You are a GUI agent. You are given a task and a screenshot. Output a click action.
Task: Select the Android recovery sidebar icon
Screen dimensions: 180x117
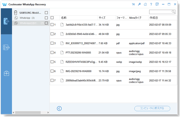[6, 21]
